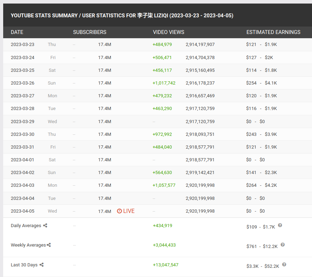Click view gain +479,232
Image resolution: width=312 pixels, height=277 pixels.
tap(162, 96)
